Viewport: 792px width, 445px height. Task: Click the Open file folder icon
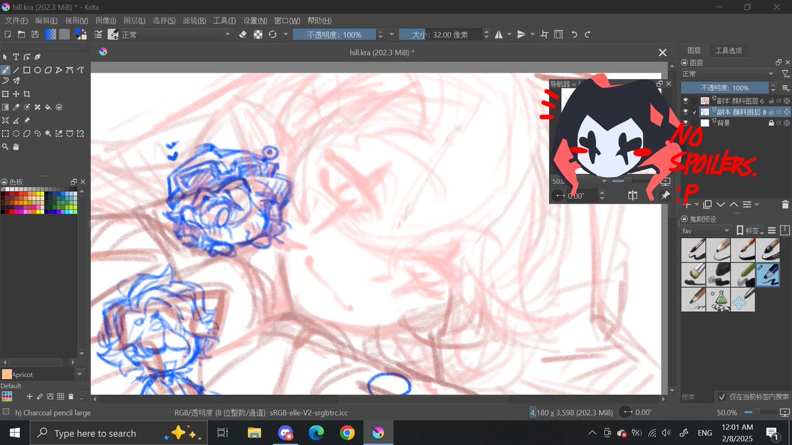coord(21,34)
